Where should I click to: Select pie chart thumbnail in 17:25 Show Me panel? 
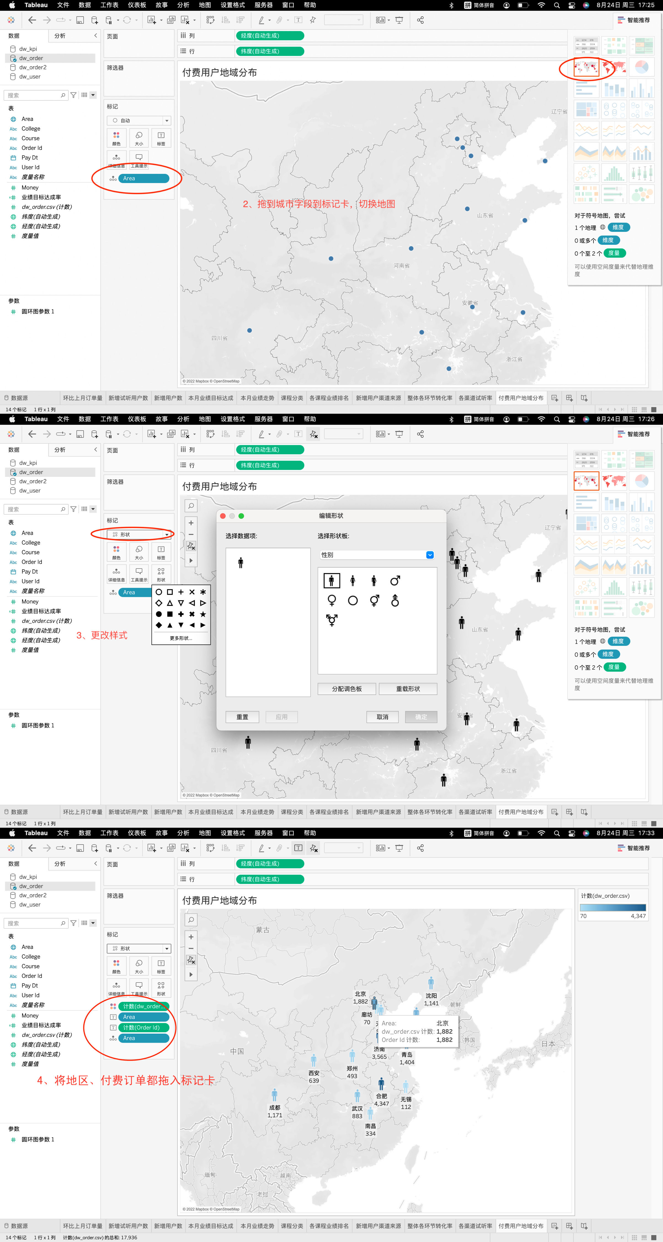pyautogui.click(x=641, y=67)
